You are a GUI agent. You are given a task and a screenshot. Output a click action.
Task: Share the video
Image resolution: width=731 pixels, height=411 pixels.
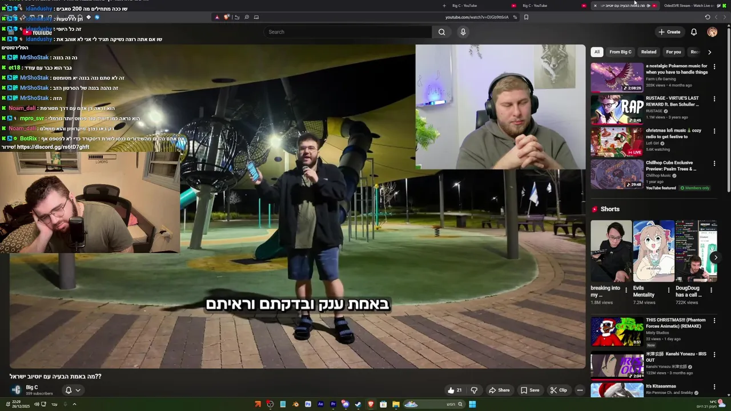click(499, 390)
